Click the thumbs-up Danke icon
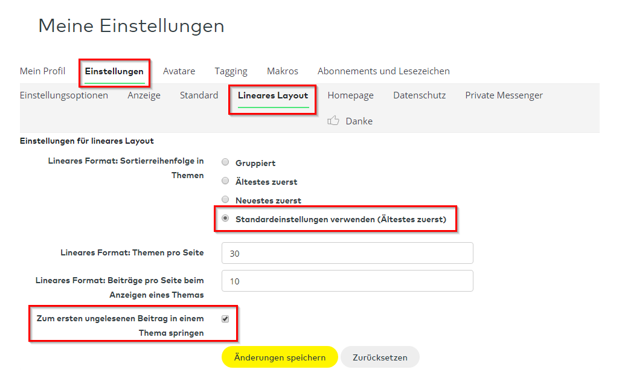This screenshot has height=378, width=622. [x=333, y=121]
